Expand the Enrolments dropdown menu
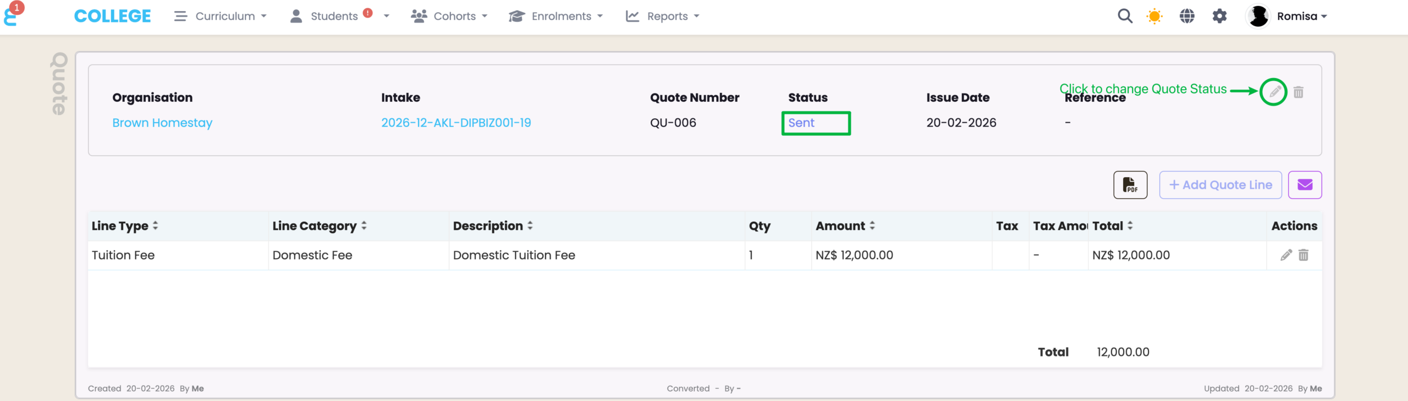The width and height of the screenshot is (1408, 401). point(556,16)
